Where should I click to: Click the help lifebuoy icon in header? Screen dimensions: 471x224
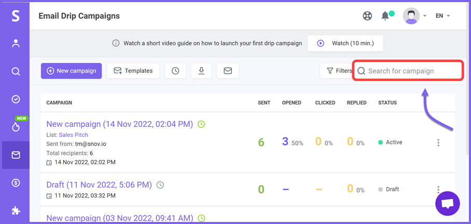367,16
